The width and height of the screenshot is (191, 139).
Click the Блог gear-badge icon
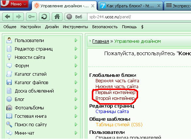pyautogui.click(x=9, y=99)
